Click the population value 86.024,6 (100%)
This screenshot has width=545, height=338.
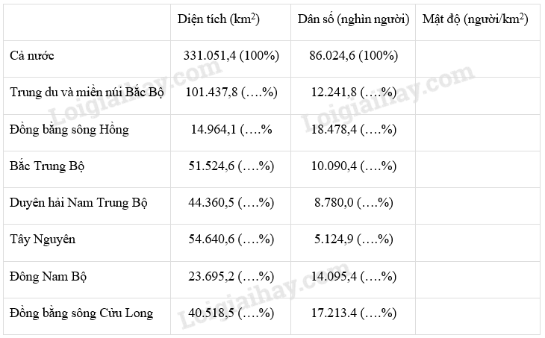click(x=353, y=56)
